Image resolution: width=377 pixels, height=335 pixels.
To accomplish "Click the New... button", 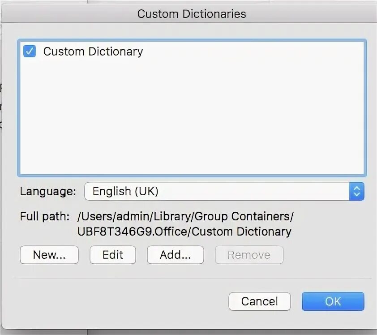I will pos(49,255).
